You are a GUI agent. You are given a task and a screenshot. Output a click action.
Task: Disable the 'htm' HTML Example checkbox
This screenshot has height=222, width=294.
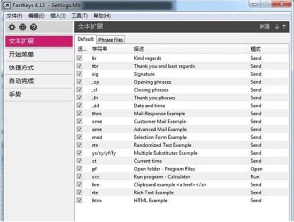coord(80,200)
